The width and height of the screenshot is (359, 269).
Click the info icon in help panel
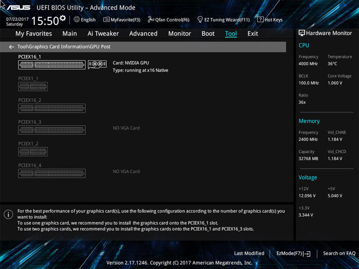click(x=8, y=214)
